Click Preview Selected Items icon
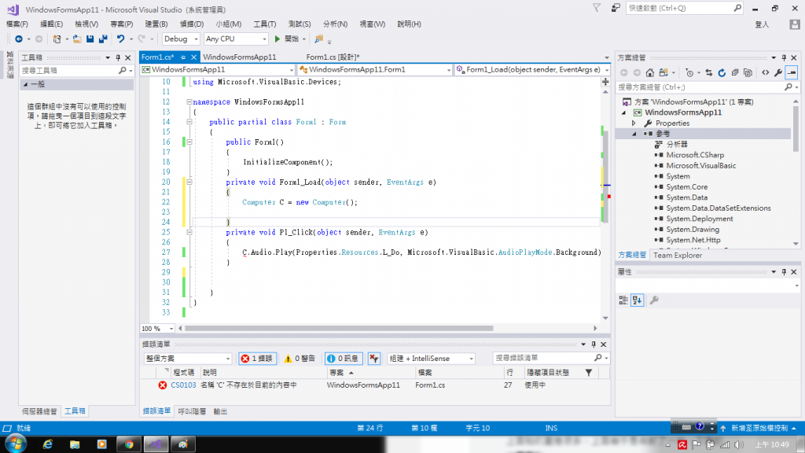The height and width of the screenshot is (453, 805). pyautogui.click(x=792, y=73)
